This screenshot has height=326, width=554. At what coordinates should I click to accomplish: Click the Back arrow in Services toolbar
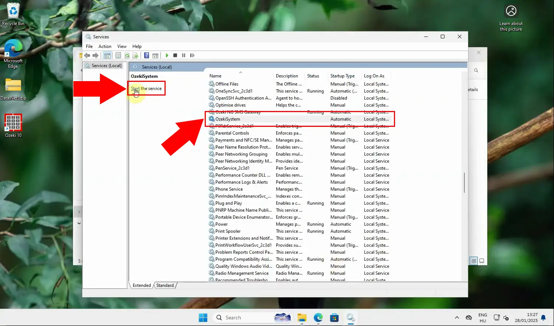[x=87, y=55]
